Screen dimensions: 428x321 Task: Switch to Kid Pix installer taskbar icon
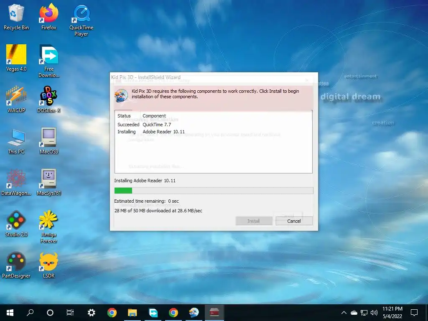(194, 313)
